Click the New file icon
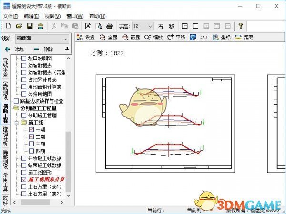Viewport: 286px width, 214px height. 9,26
